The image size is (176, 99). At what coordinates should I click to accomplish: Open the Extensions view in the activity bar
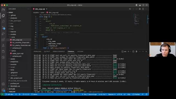coord(3,40)
